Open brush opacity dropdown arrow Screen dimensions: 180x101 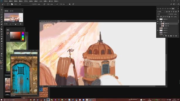(x=42, y=4)
